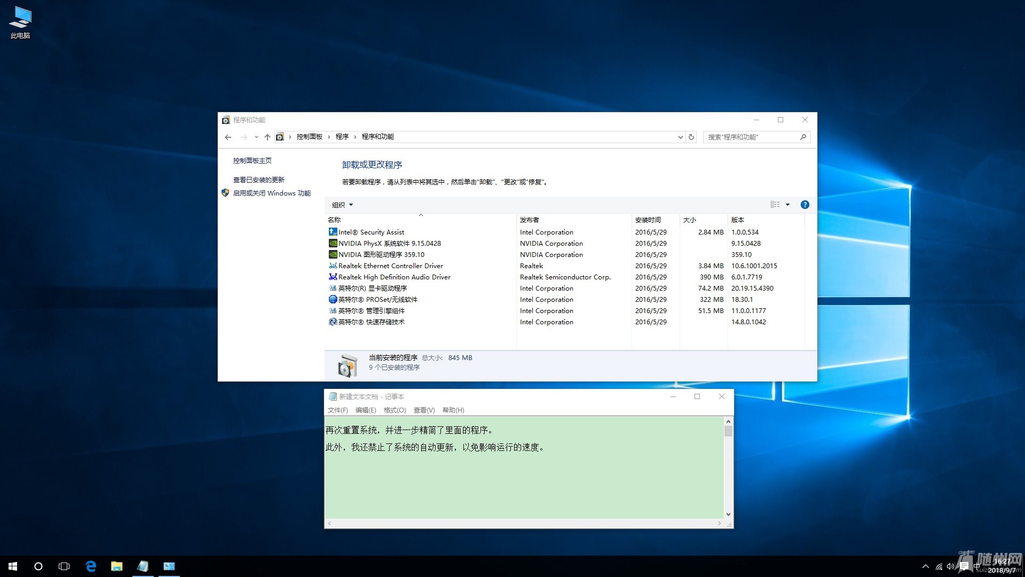The width and height of the screenshot is (1025, 577).
Task: Select 英特尔 快速存储技术 icon
Action: click(333, 322)
